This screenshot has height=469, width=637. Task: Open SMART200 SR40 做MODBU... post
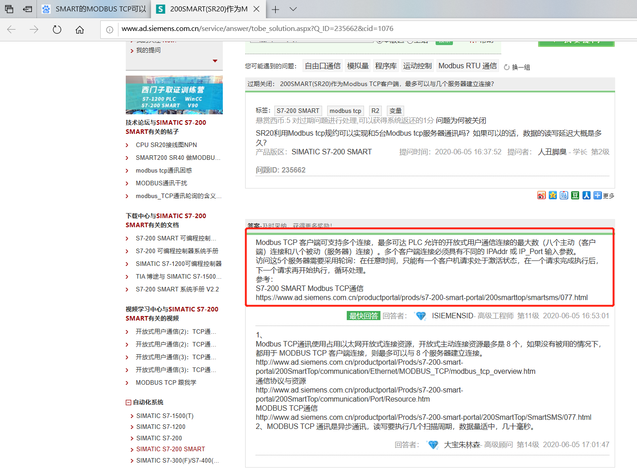point(178,158)
